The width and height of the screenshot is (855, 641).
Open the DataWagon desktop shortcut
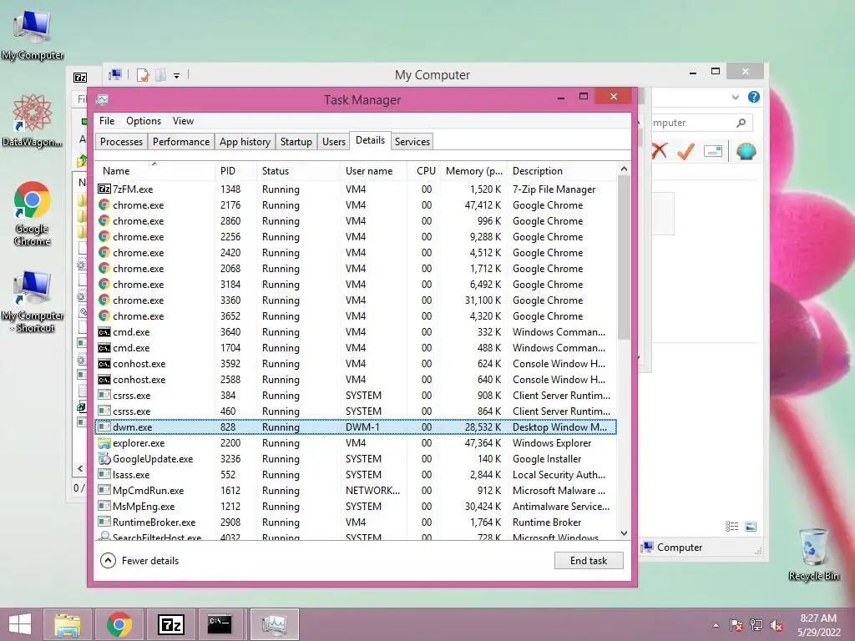point(33,120)
